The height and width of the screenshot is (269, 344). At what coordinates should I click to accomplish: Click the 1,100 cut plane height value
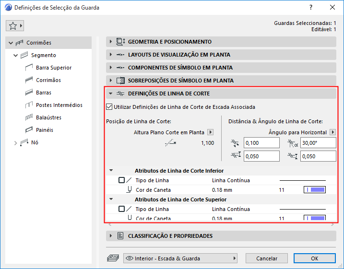pyautogui.click(x=208, y=143)
